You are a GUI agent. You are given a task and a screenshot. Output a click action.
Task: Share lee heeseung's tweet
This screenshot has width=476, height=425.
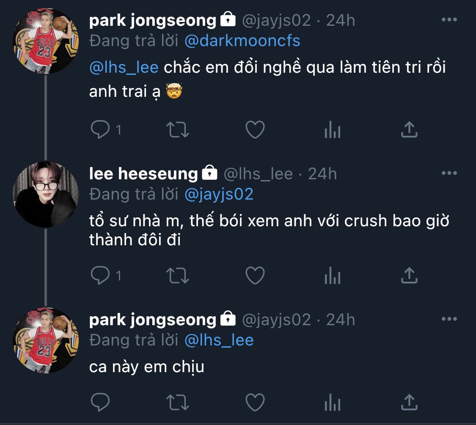pyautogui.click(x=409, y=276)
